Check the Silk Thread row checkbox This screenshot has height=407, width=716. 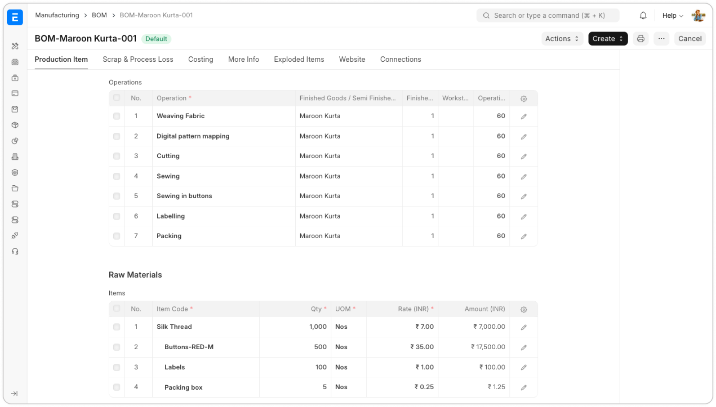click(116, 327)
